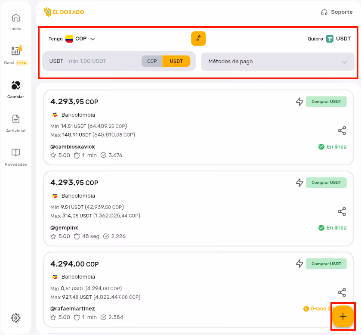Viewport: 361px width, 335px height.
Task: Select USDT in the amount unit toggle
Action: [x=176, y=61]
